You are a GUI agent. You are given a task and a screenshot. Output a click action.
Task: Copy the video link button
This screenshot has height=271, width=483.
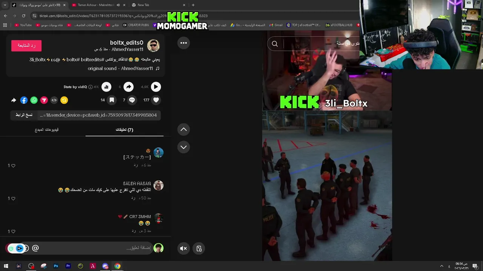click(24, 115)
